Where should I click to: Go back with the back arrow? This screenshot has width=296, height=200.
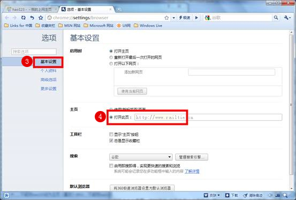point(7,18)
